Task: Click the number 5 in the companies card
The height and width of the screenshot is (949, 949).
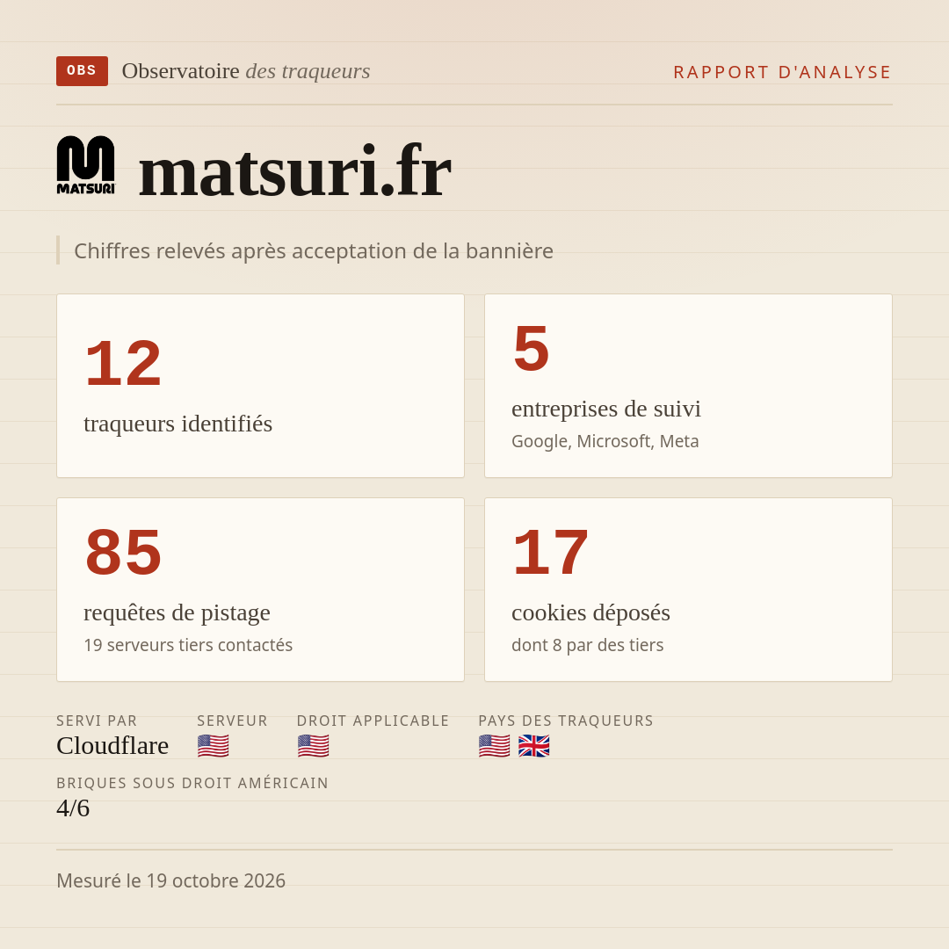Action: click(x=532, y=349)
